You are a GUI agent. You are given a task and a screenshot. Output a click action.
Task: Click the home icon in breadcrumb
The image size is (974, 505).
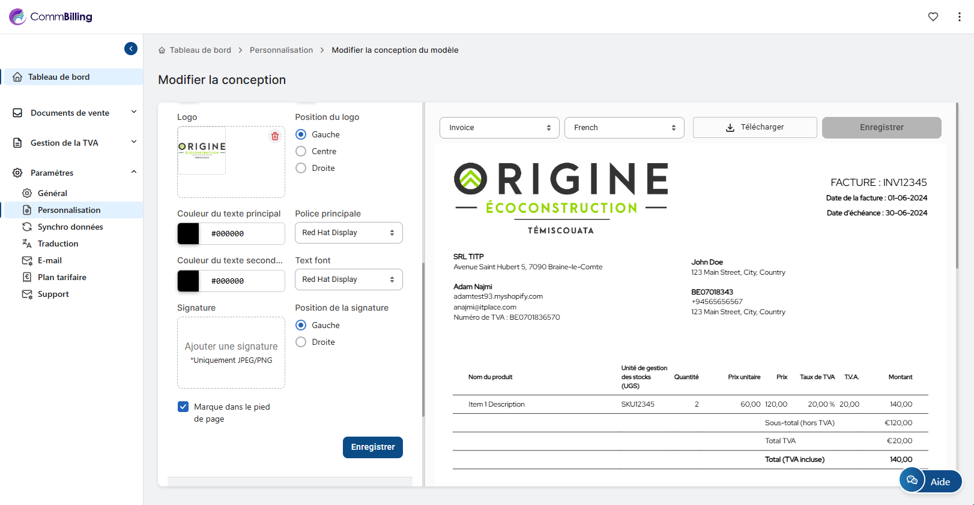point(162,50)
